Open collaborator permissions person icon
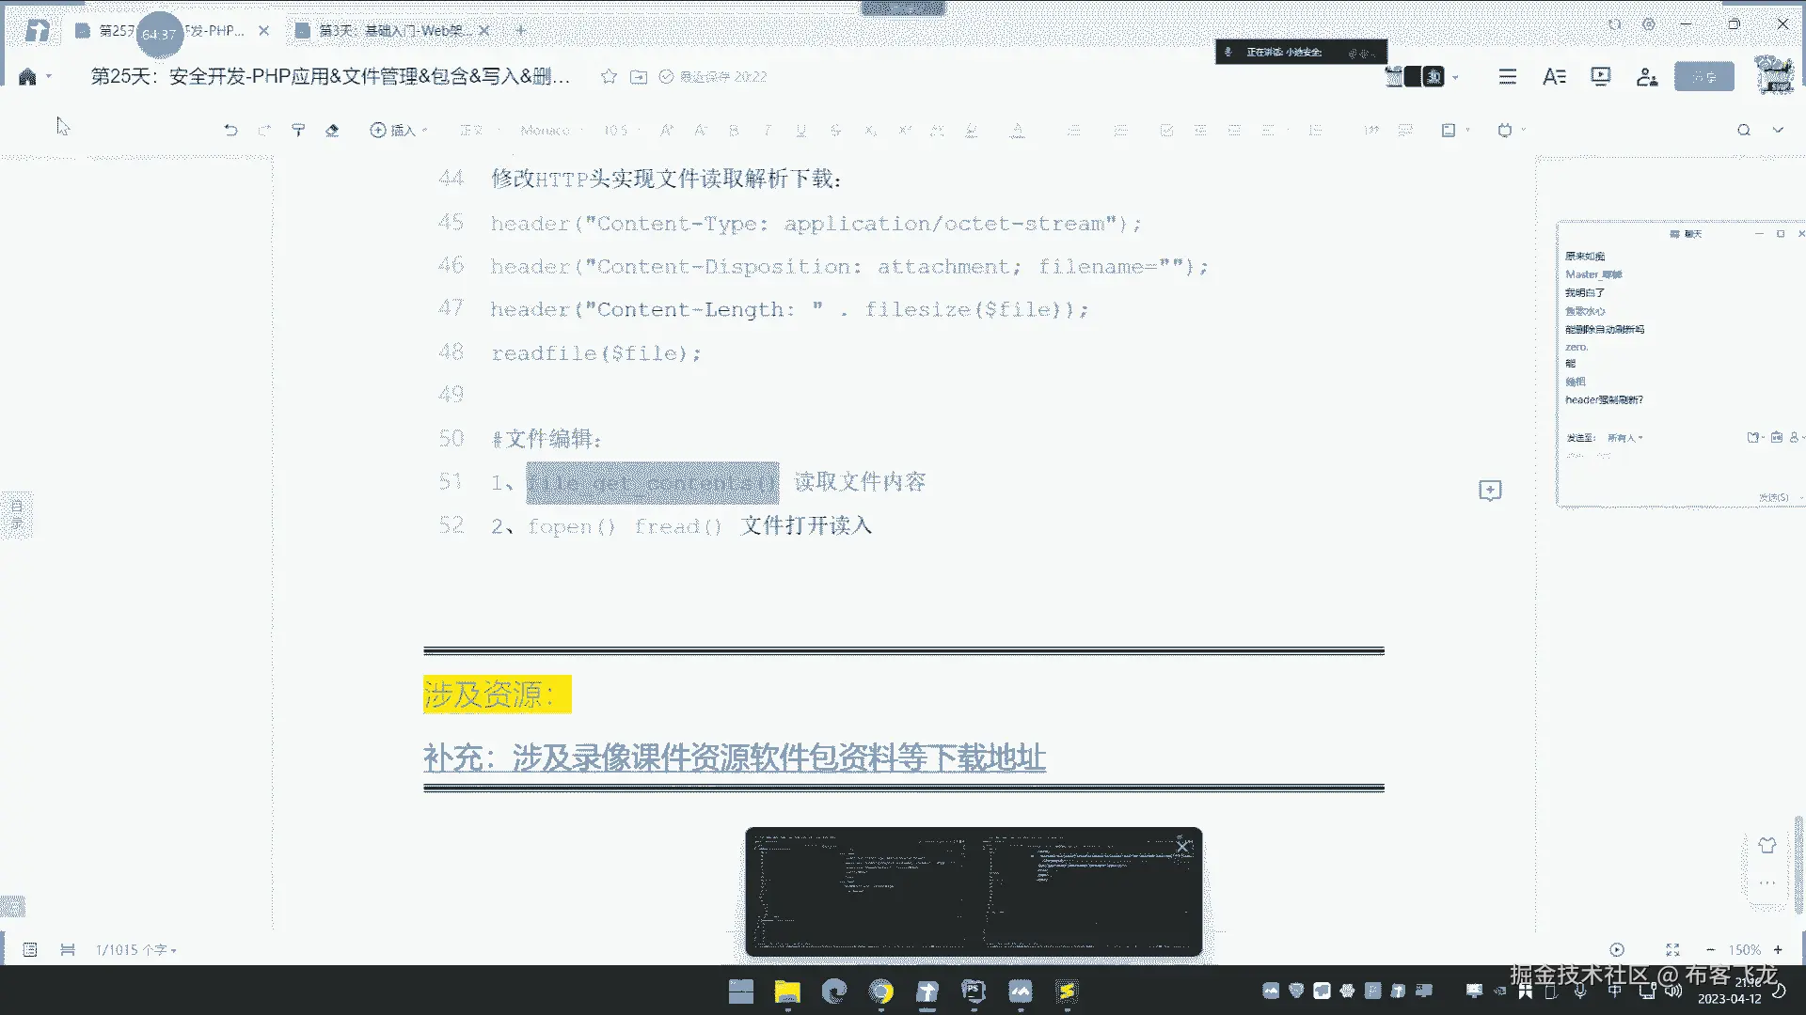 point(1646,77)
